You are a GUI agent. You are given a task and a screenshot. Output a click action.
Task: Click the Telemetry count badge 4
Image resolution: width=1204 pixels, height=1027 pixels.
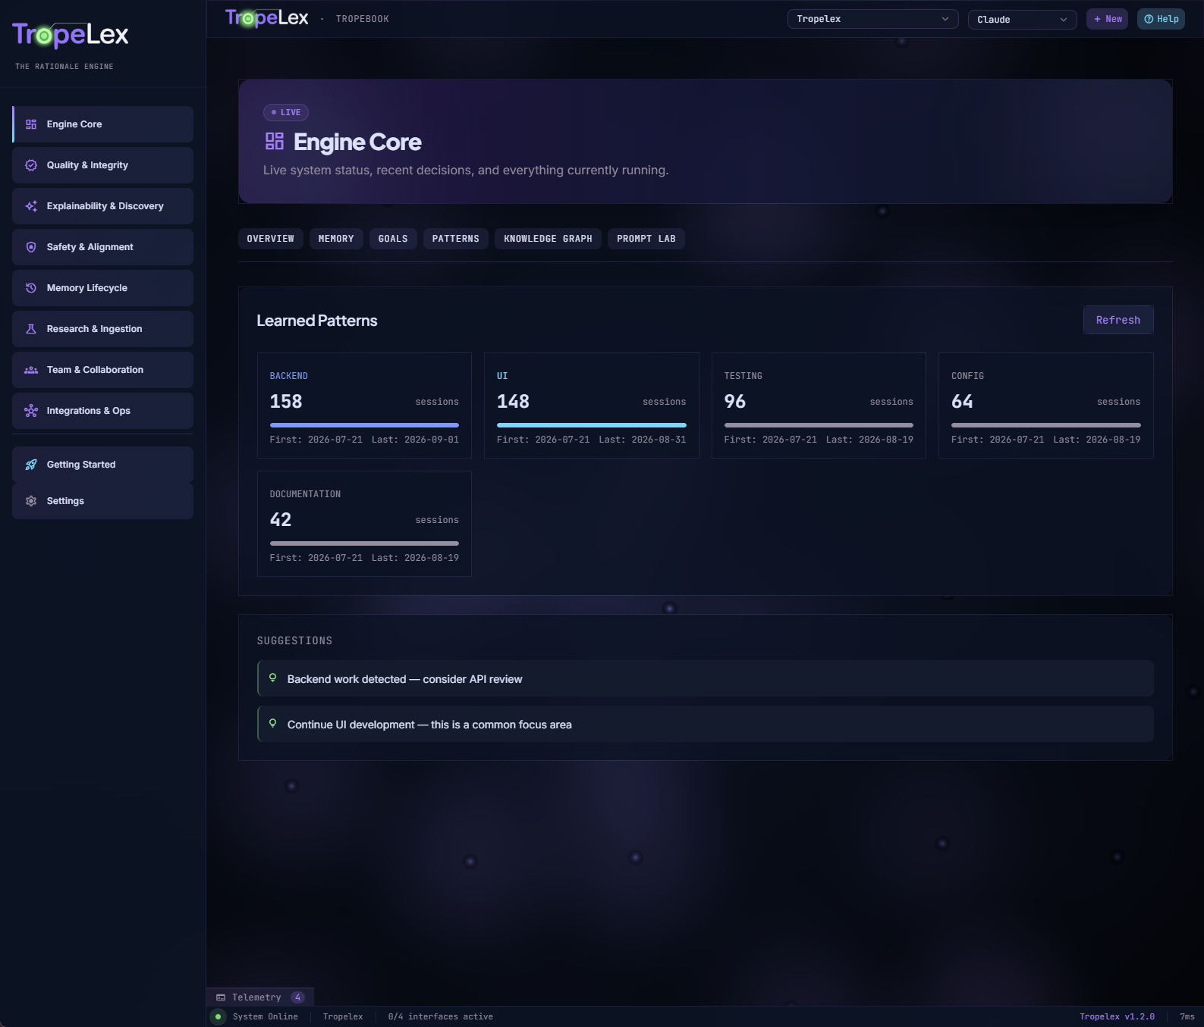297,997
